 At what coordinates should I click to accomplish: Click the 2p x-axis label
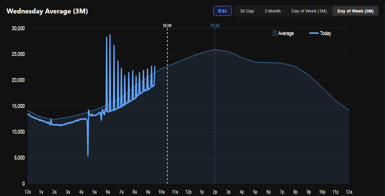[x=215, y=192]
